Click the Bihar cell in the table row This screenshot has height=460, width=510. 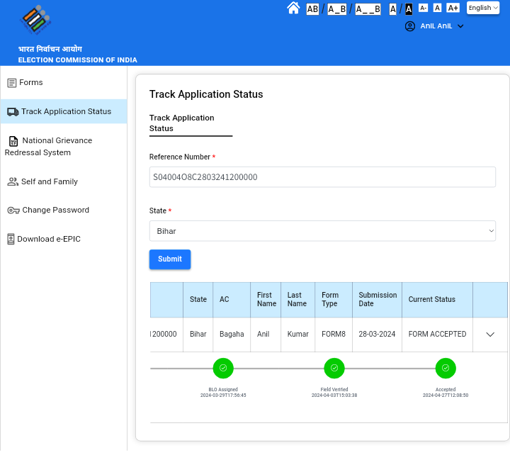coord(198,335)
